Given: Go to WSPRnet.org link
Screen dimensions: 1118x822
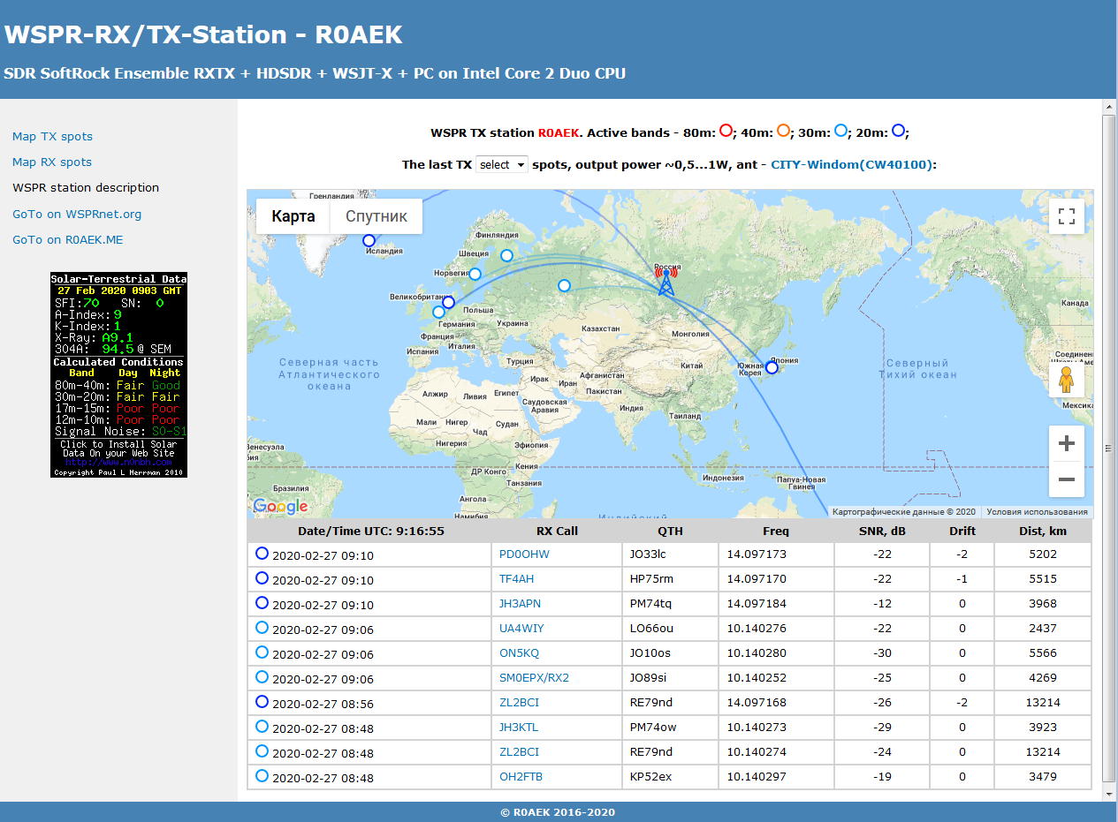Looking at the screenshot, I should point(77,214).
